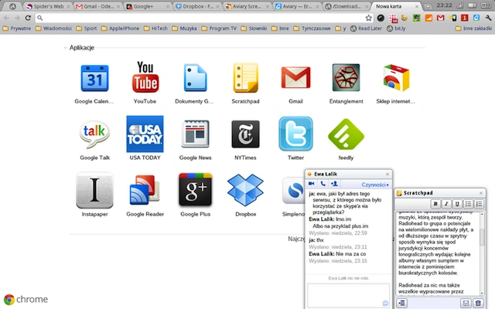The height and width of the screenshot is (309, 495).
Task: Switch to the Google+ tab
Action: tap(148, 6)
